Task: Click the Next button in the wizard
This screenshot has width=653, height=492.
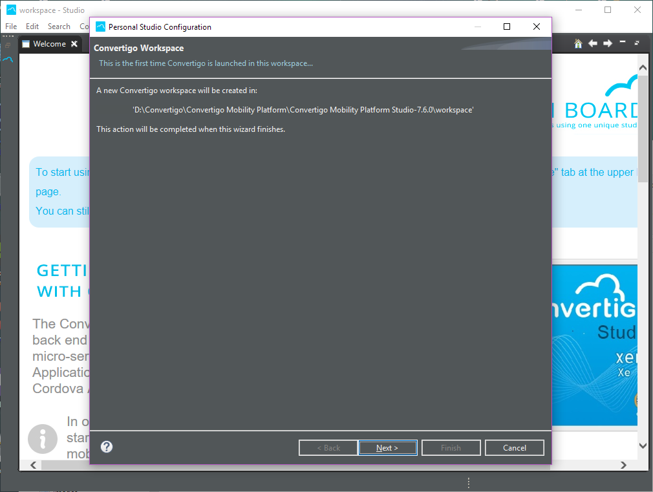Action: pyautogui.click(x=387, y=448)
